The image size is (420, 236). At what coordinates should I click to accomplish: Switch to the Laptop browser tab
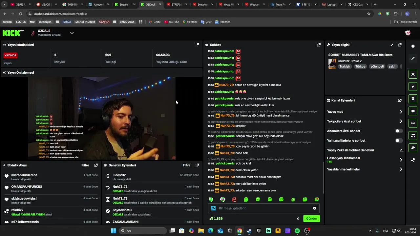(x=332, y=5)
